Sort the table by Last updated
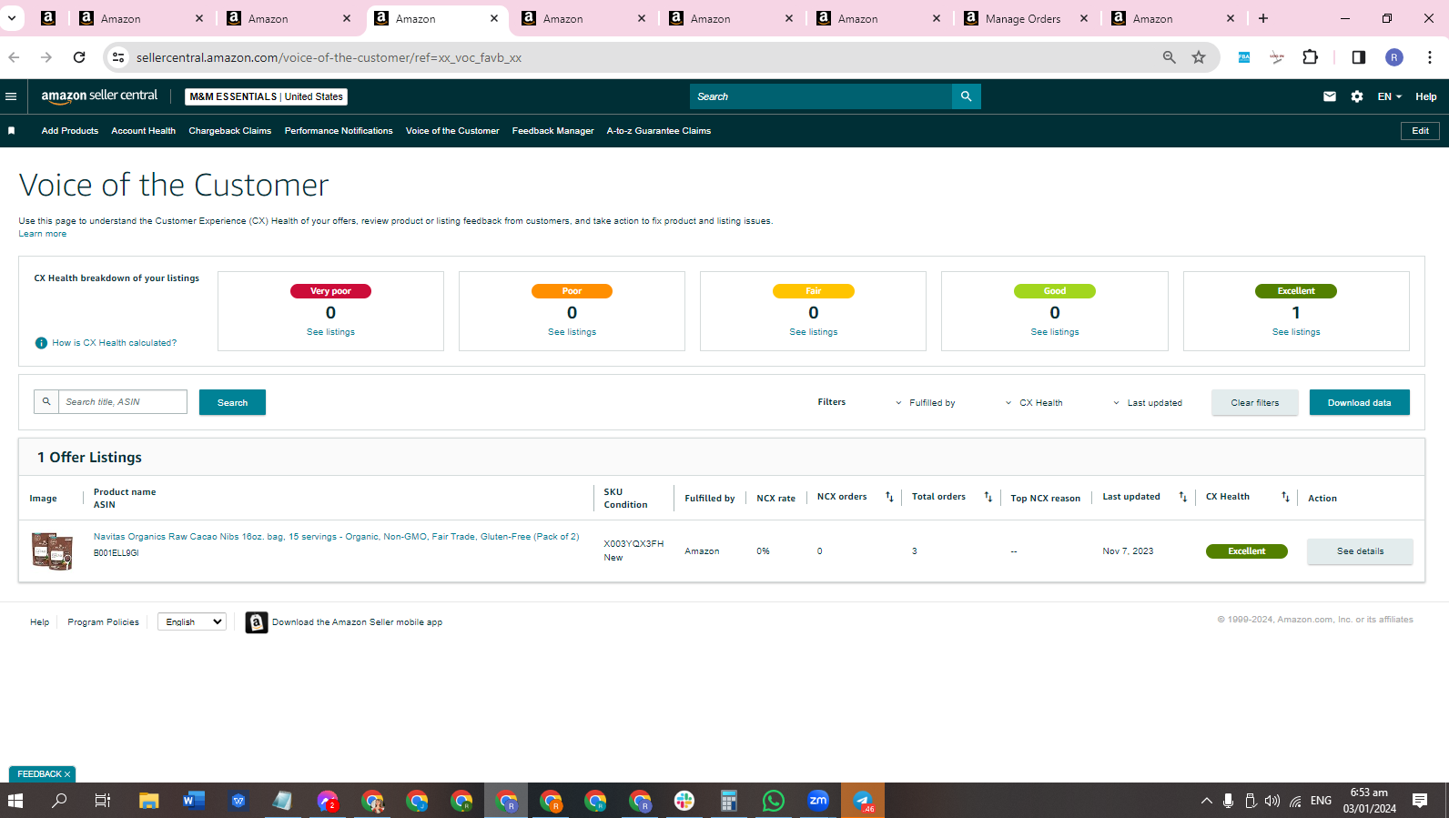The height and width of the screenshot is (818, 1449). click(1183, 497)
